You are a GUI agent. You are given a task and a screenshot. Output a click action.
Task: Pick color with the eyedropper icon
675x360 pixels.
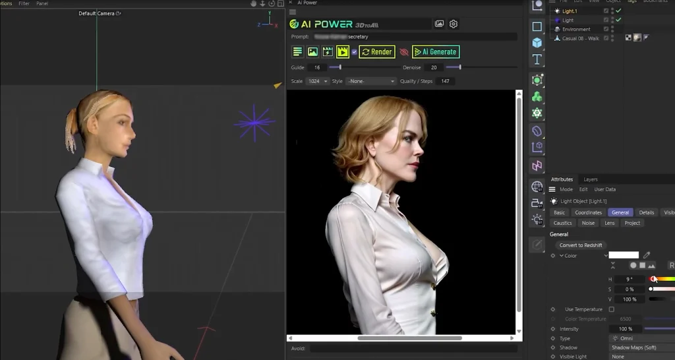pyautogui.click(x=647, y=255)
